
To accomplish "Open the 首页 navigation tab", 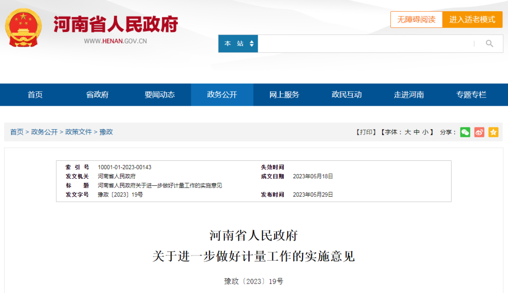I will tap(35, 95).
